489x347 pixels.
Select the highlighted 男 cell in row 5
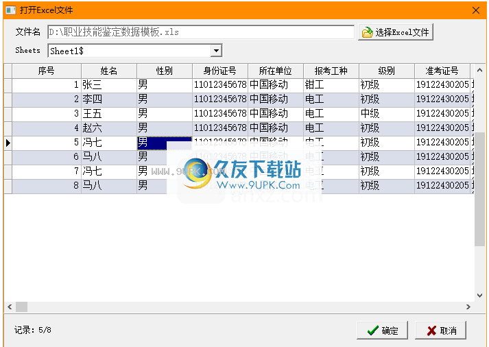[x=165, y=143]
